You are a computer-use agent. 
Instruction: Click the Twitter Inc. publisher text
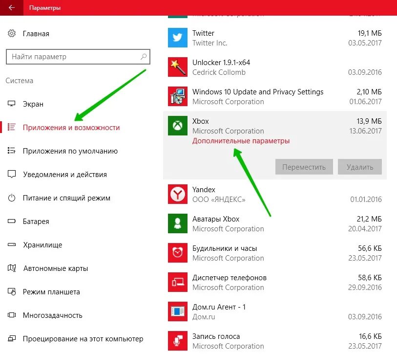click(209, 43)
